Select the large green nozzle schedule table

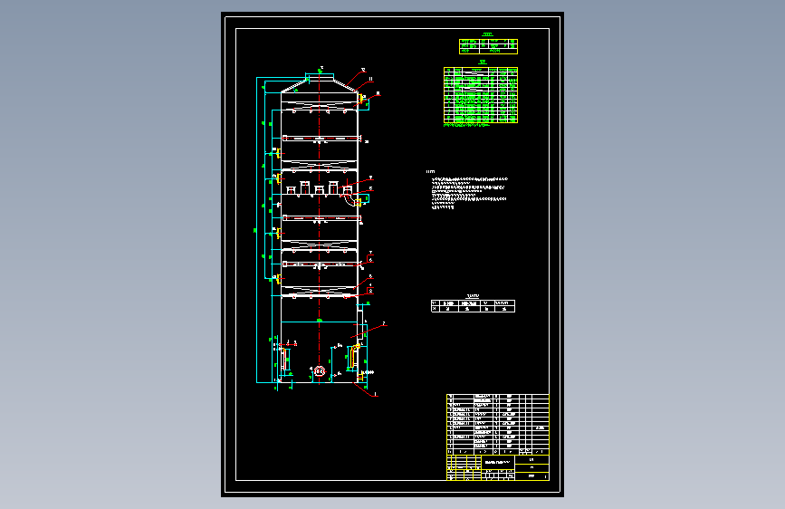481,95
